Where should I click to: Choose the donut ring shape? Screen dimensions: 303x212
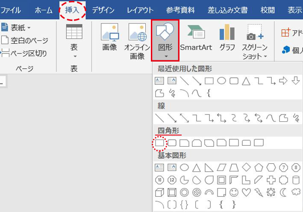pos(184,192)
